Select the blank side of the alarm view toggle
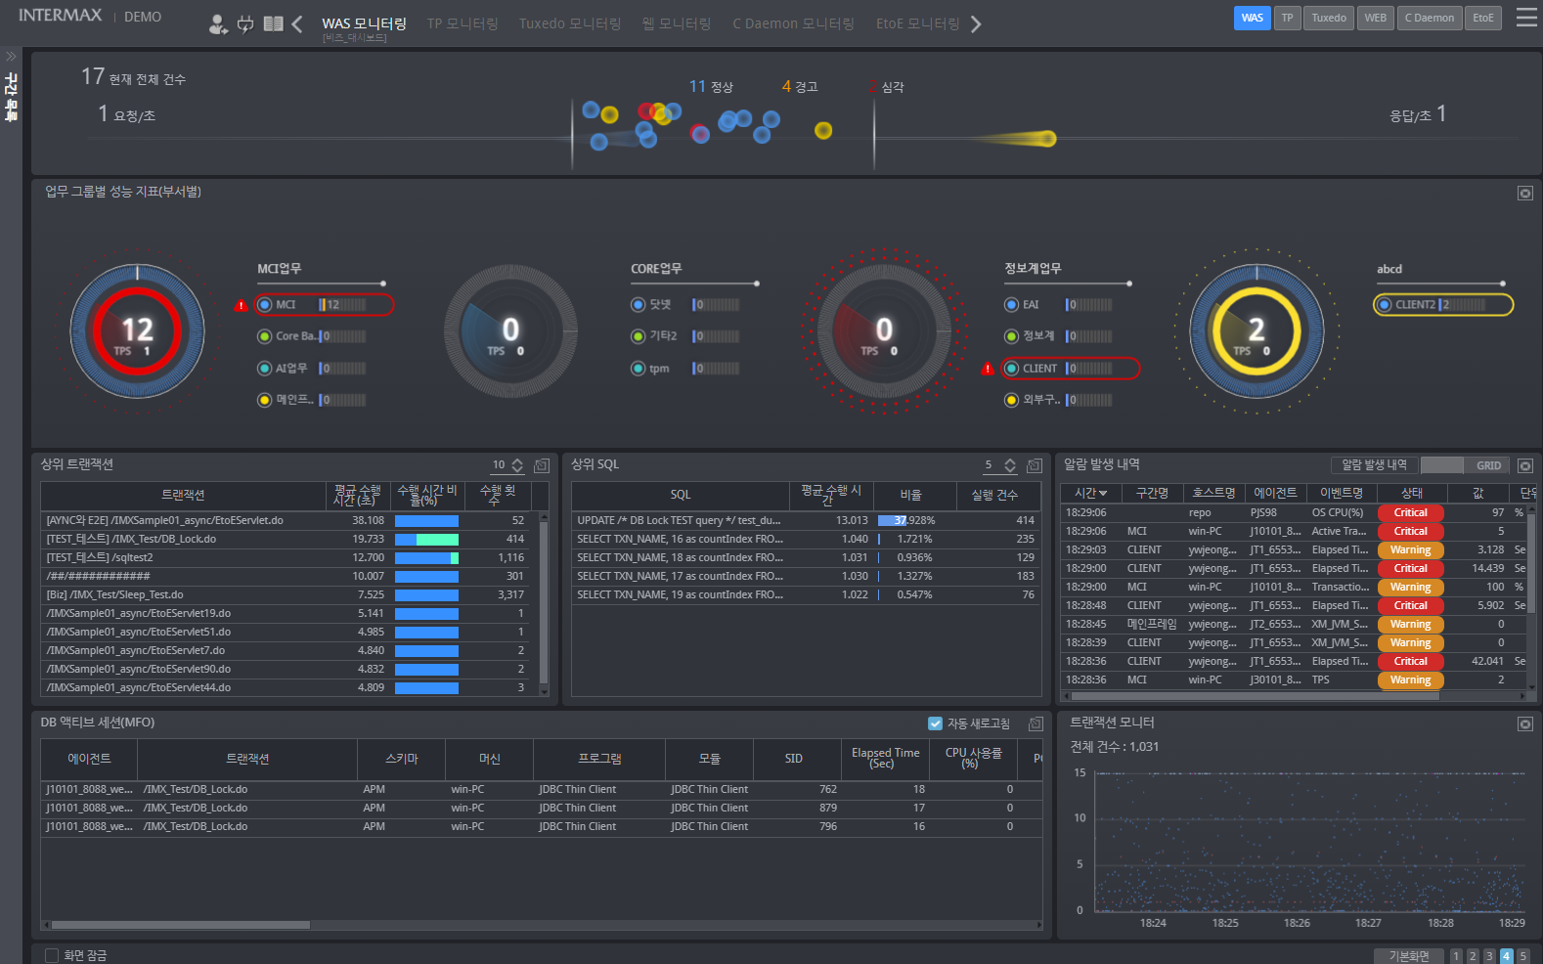Viewport: 1543px width, 964px height. tap(1442, 465)
